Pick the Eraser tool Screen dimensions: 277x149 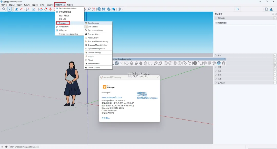[16, 9]
